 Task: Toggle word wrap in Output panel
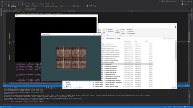click(x=54, y=88)
